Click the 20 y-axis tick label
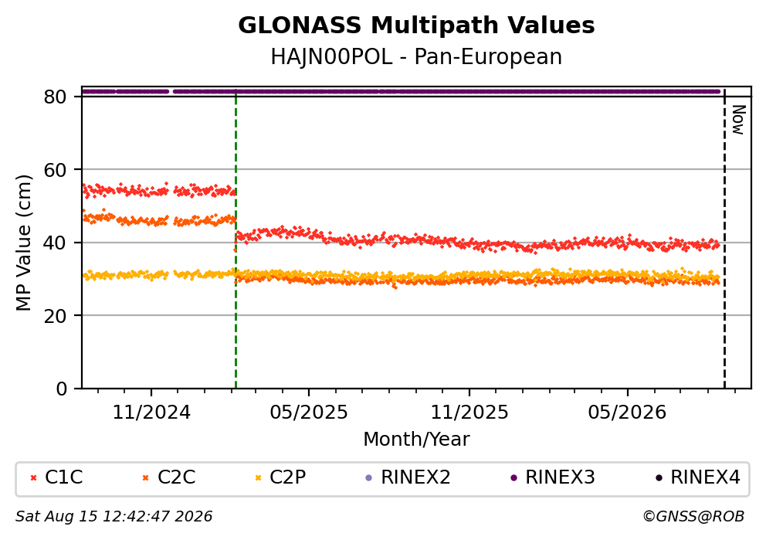This screenshot has width=766, height=540. [55, 316]
